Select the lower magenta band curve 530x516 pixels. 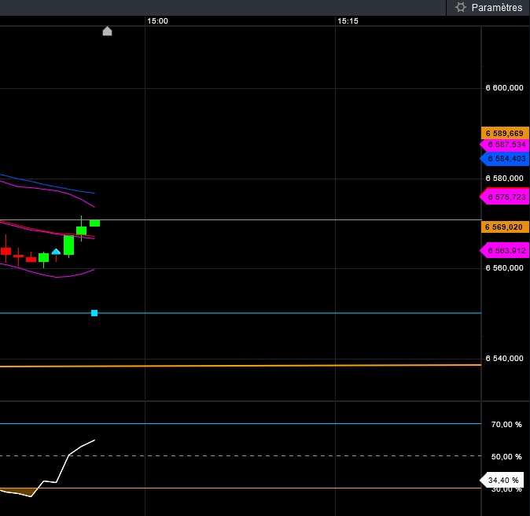47,275
